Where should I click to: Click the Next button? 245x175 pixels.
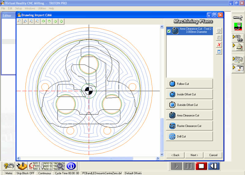coord(194,155)
